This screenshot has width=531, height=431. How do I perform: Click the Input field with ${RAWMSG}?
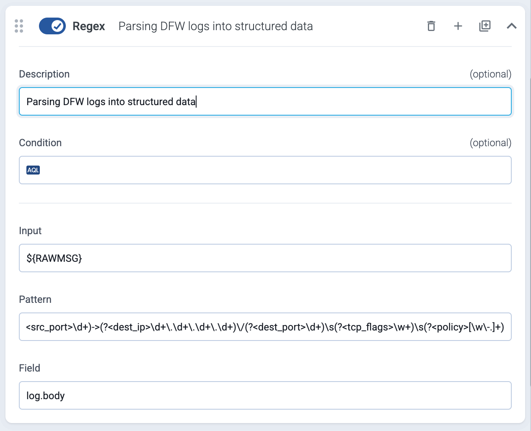(x=265, y=258)
